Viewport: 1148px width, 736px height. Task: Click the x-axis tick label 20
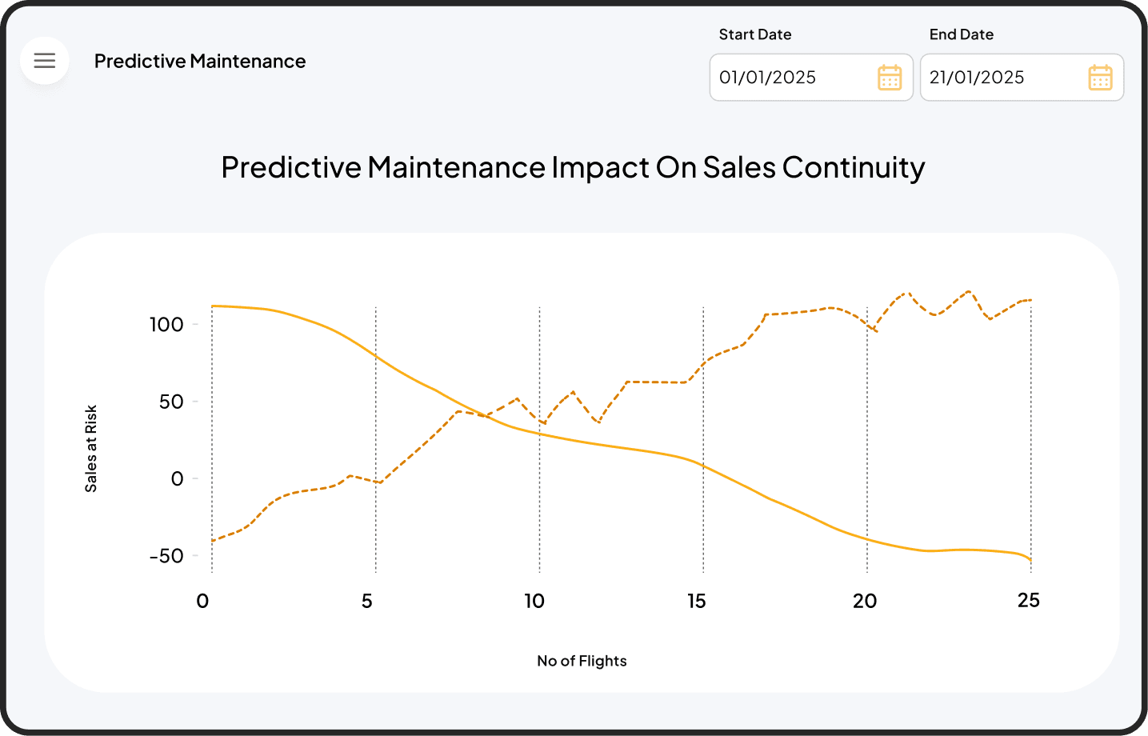[x=865, y=601]
